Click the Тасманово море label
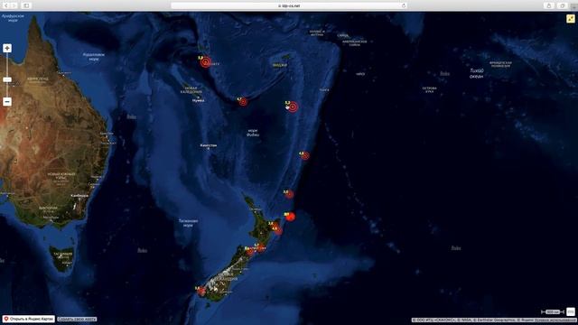Image resolution: width=578 pixels, height=325 pixels. pos(189,223)
